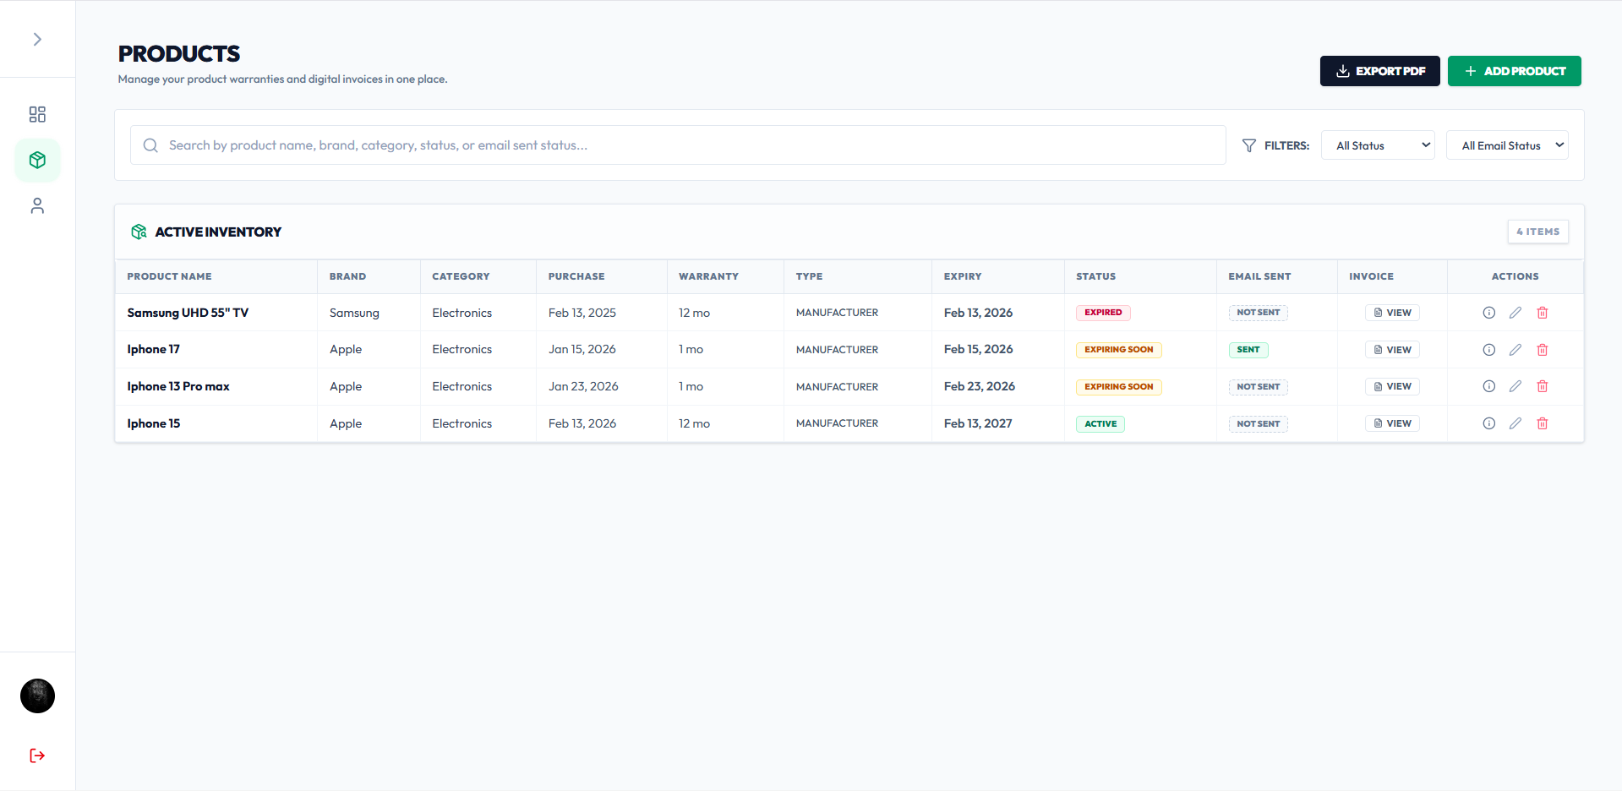Show info for Iphone 15
The width and height of the screenshot is (1622, 791).
tap(1488, 423)
